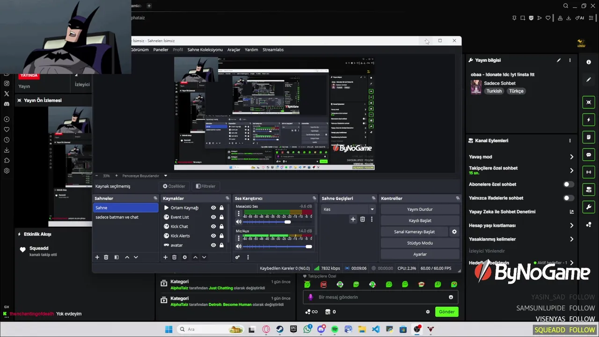The width and height of the screenshot is (599, 337).
Task: Open the Paneller menu
Action: (161, 50)
